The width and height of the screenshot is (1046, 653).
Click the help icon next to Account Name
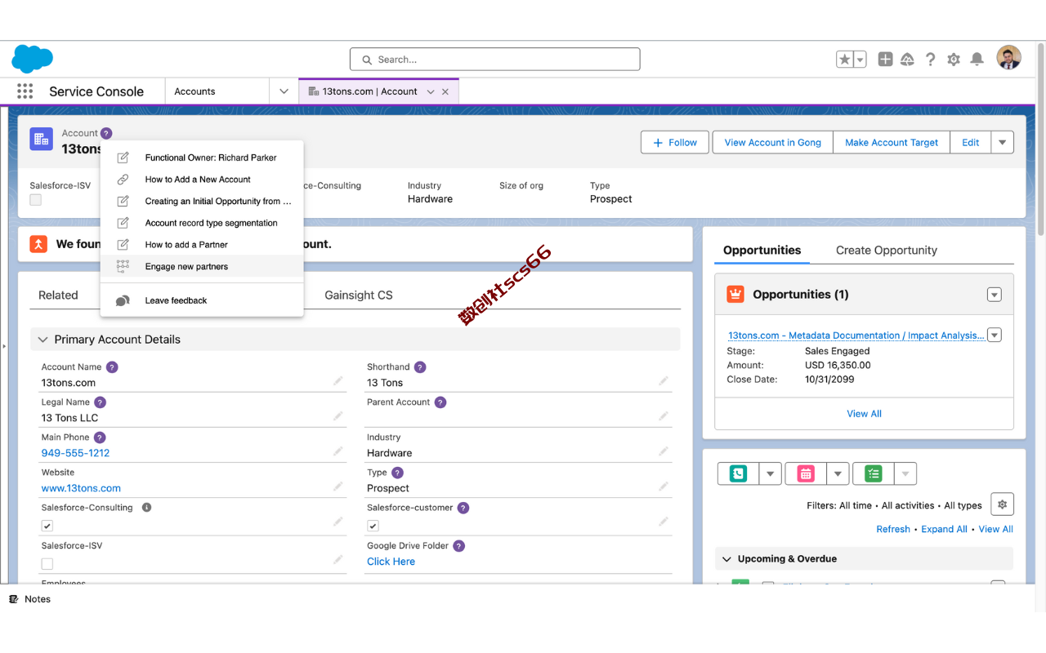click(x=112, y=367)
